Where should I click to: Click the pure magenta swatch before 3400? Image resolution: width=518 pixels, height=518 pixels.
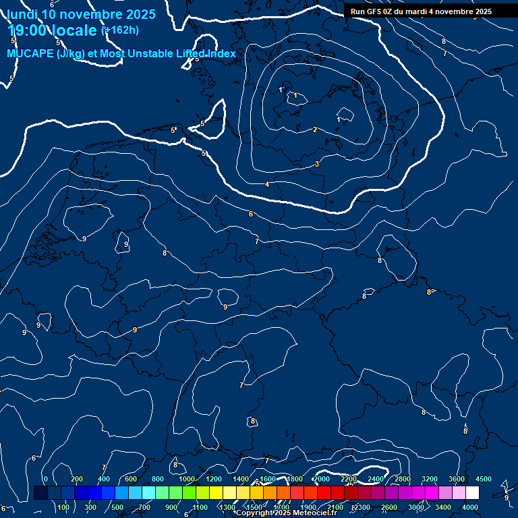click(432, 492)
